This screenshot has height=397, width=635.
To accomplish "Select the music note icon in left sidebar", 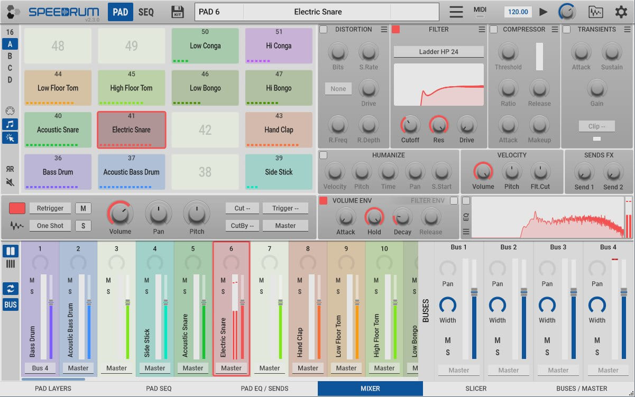I will pos(10,124).
